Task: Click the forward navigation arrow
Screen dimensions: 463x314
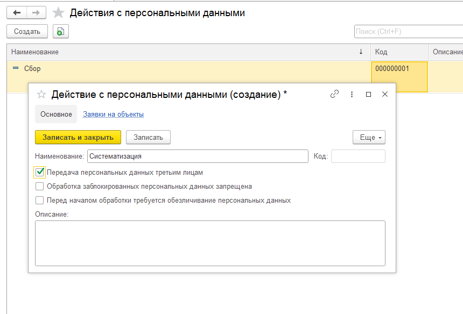Action: [36, 12]
